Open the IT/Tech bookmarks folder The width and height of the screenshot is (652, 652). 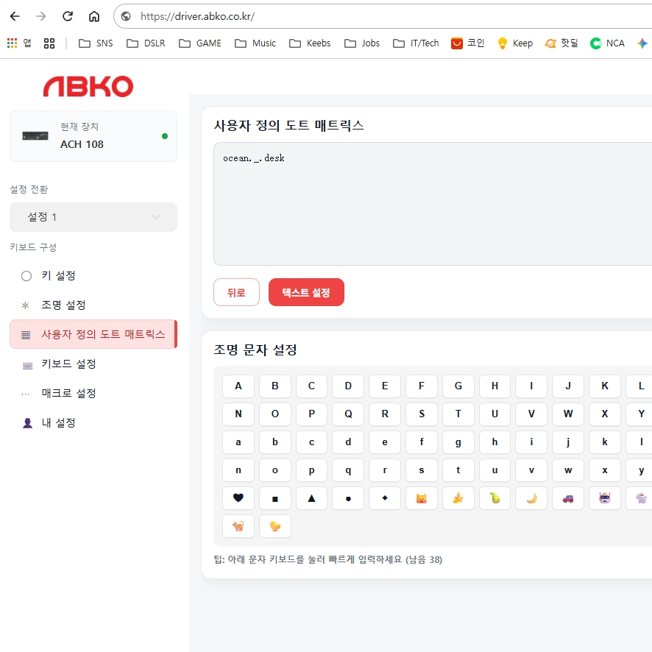416,43
